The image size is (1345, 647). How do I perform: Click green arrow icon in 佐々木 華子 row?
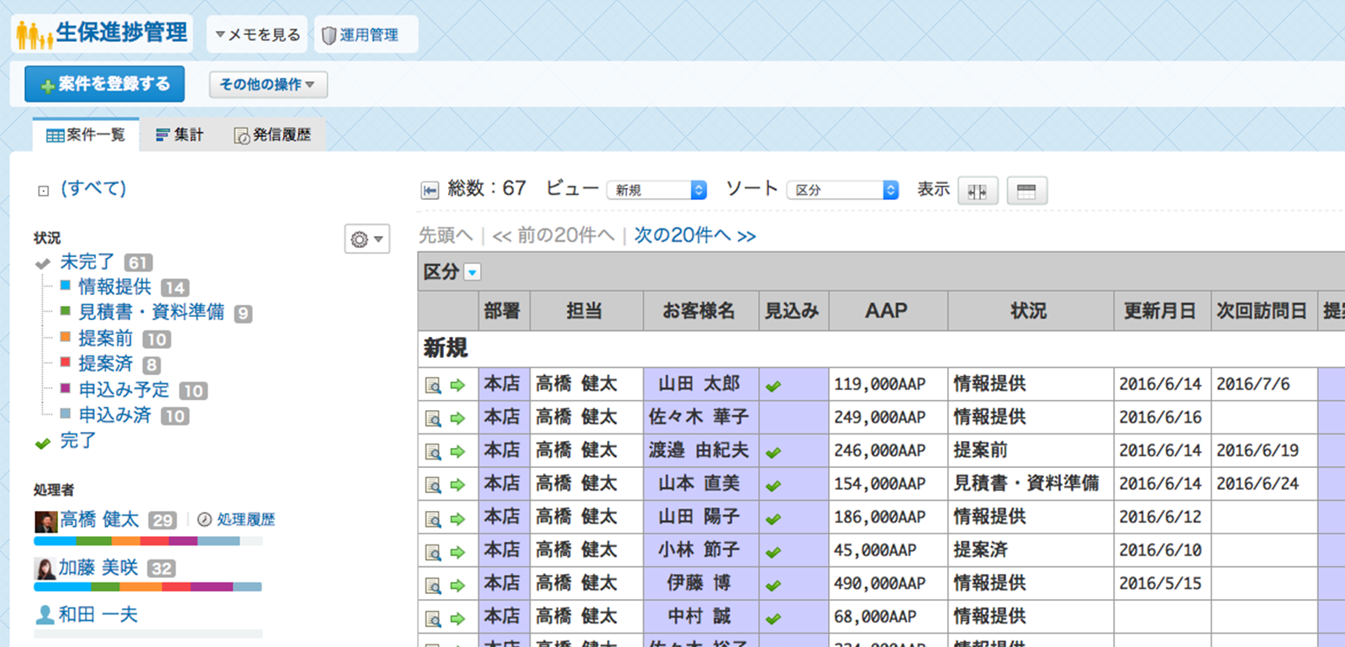pyautogui.click(x=457, y=418)
